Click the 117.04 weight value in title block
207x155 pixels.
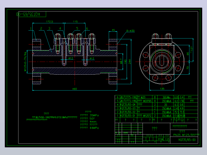pyautogui.click(x=160, y=139)
